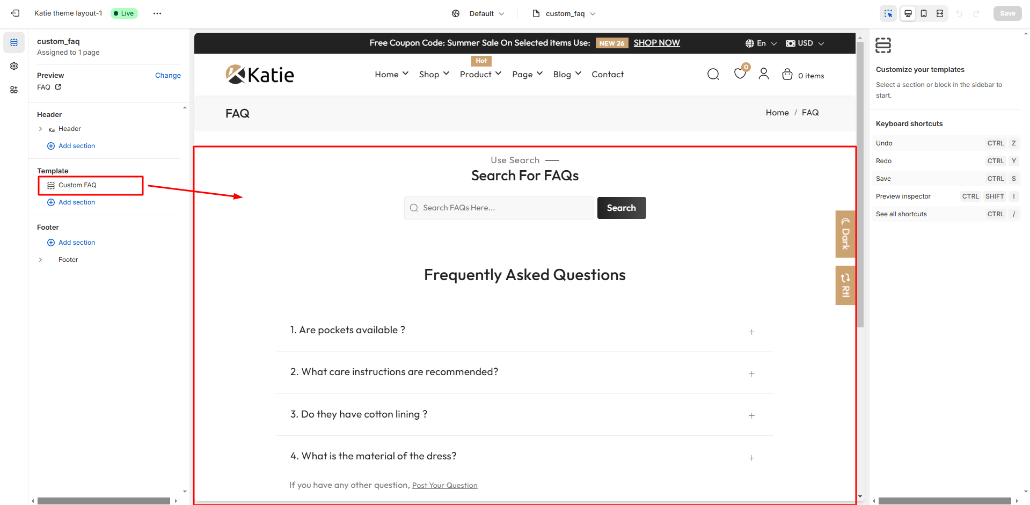
Task: Click the dark Search button
Action: (621, 208)
